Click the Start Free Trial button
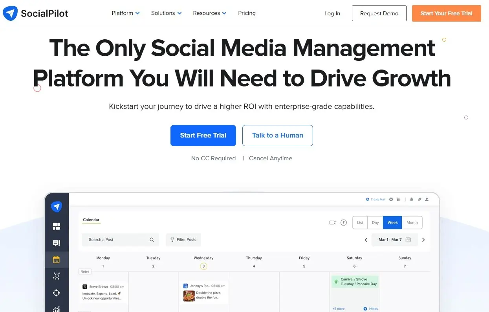 tap(203, 135)
